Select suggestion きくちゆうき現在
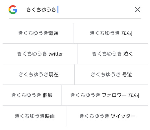 tap(38, 74)
